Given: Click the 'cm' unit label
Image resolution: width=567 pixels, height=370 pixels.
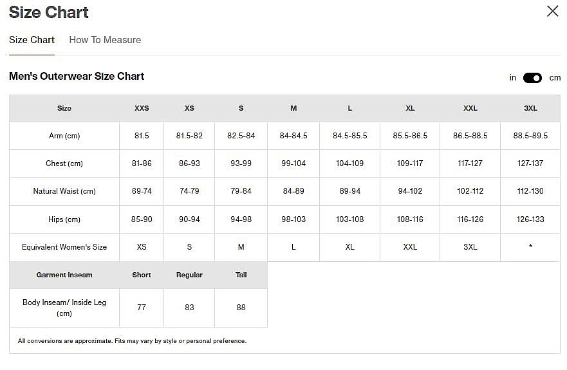Looking at the screenshot, I should coord(555,78).
